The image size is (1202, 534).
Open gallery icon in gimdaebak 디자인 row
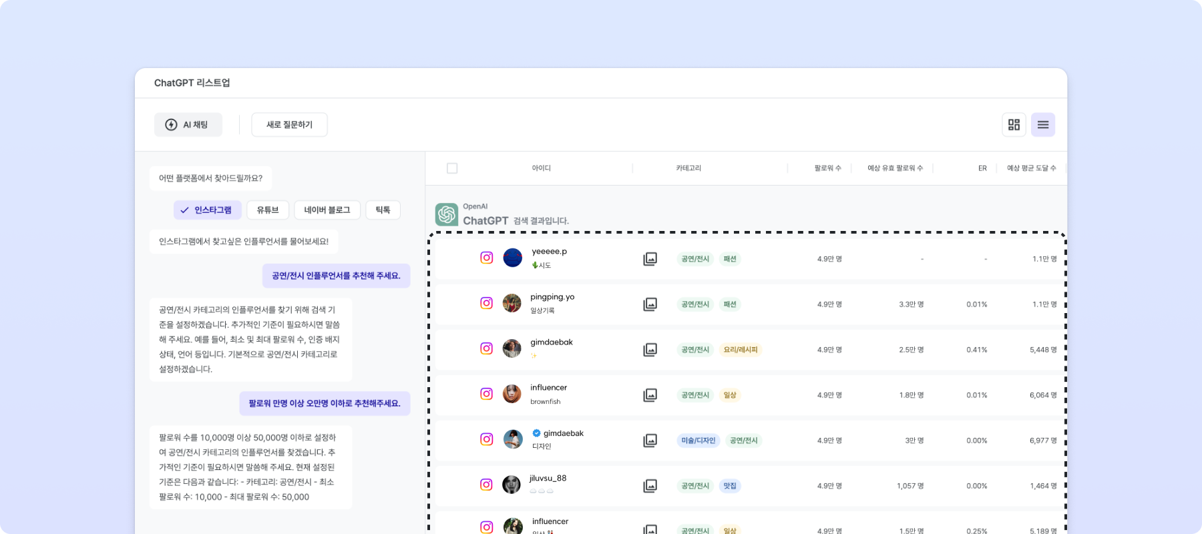tap(650, 441)
